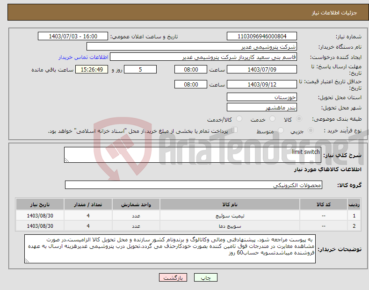Click the description textarea resize handle
The width and height of the screenshot is (369, 290).
pyautogui.click(x=67, y=160)
